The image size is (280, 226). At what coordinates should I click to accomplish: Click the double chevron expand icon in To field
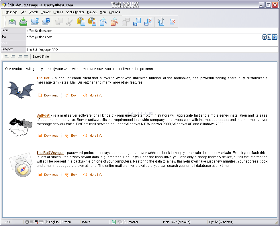(x=265, y=37)
